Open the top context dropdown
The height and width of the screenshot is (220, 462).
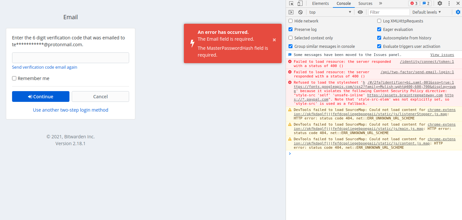pyautogui.click(x=330, y=12)
